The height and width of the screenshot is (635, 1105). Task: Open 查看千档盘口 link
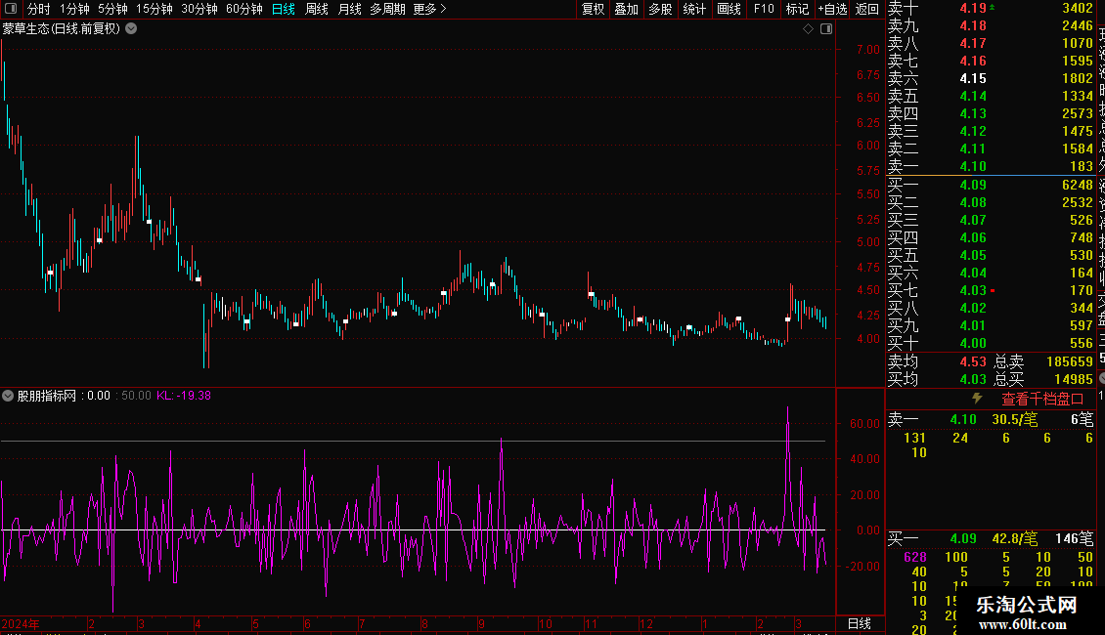click(1042, 399)
